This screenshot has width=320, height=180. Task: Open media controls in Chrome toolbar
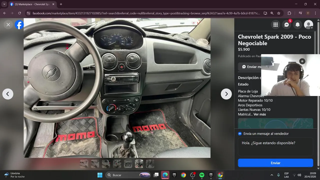300,13
